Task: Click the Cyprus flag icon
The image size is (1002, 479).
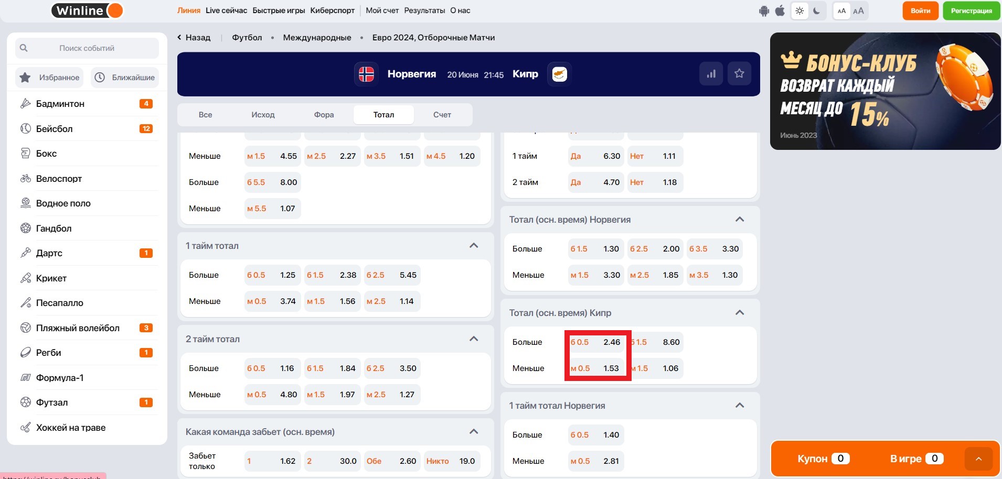Action: 559,74
